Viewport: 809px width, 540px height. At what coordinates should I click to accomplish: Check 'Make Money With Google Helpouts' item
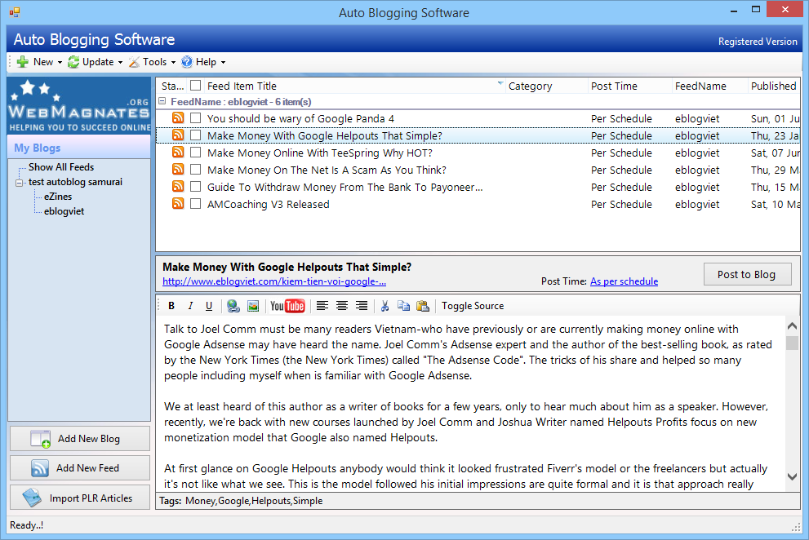(196, 135)
